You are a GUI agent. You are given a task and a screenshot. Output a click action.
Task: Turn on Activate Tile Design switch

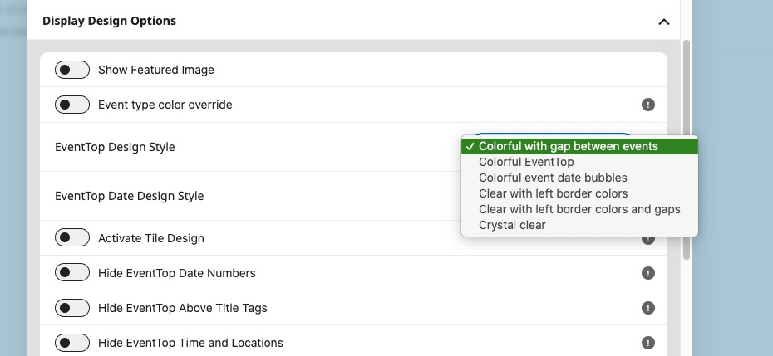pos(72,238)
